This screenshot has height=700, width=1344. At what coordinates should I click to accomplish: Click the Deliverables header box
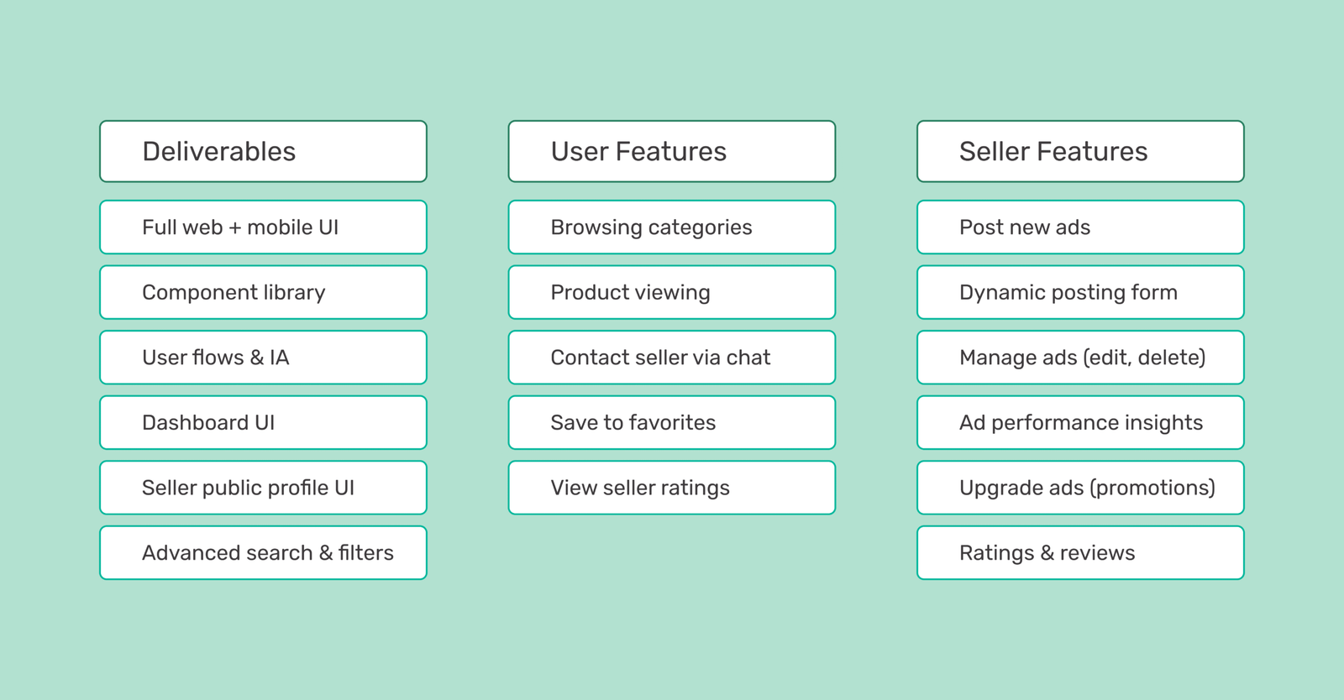coord(263,151)
